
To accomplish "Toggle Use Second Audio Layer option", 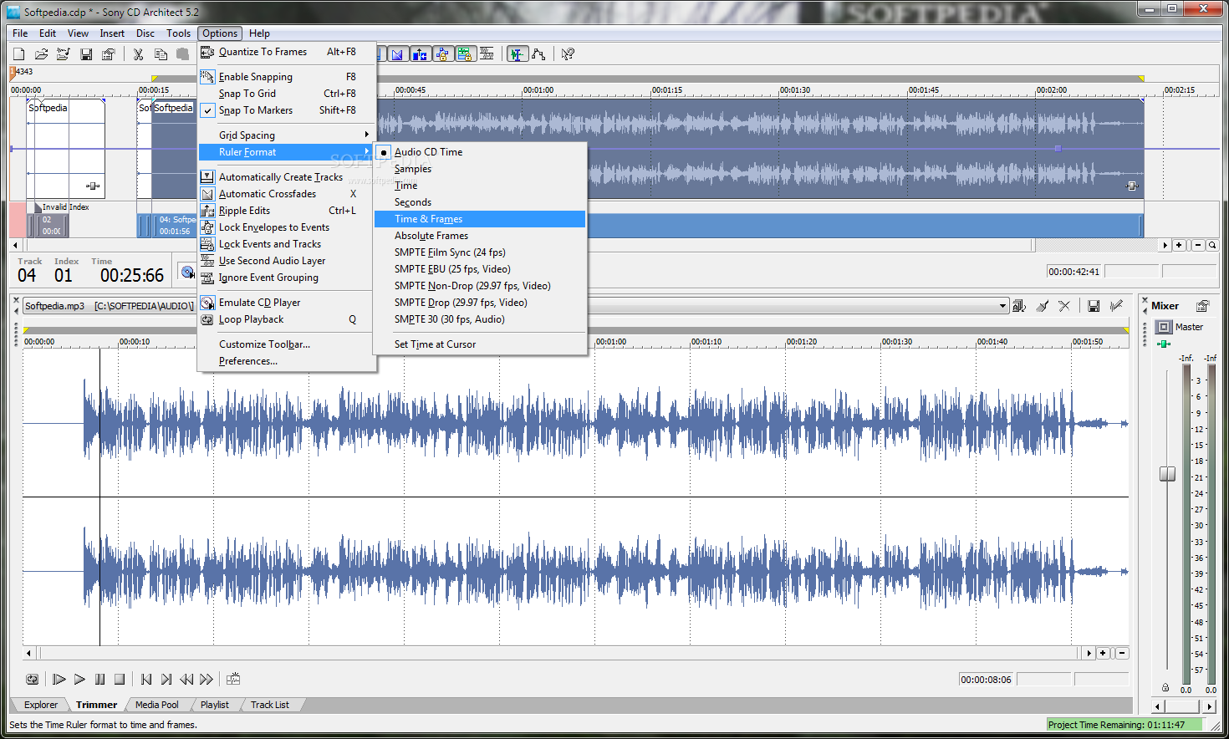I will [x=287, y=261].
